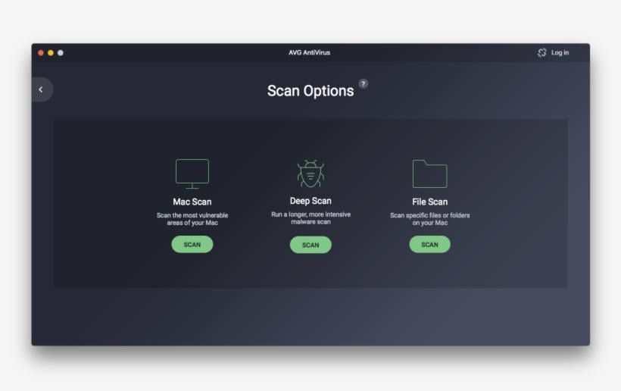Click 'Scan specific files or folders' description
Image resolution: width=621 pixels, height=391 pixels.
429,219
